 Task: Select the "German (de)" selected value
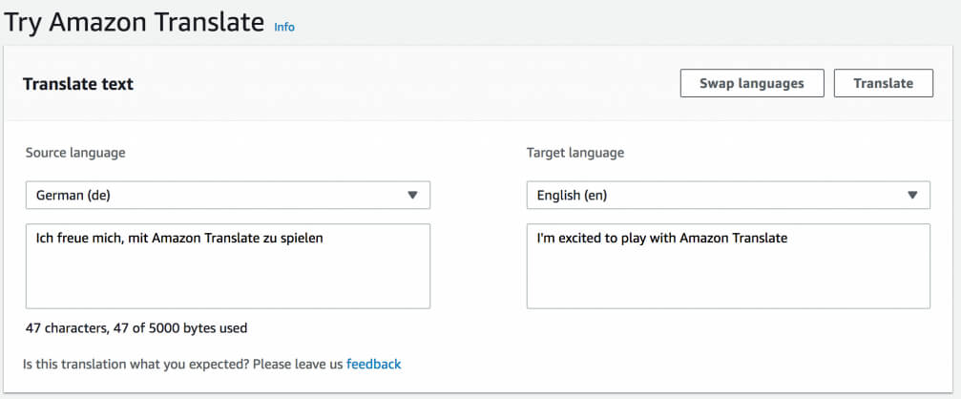point(73,195)
